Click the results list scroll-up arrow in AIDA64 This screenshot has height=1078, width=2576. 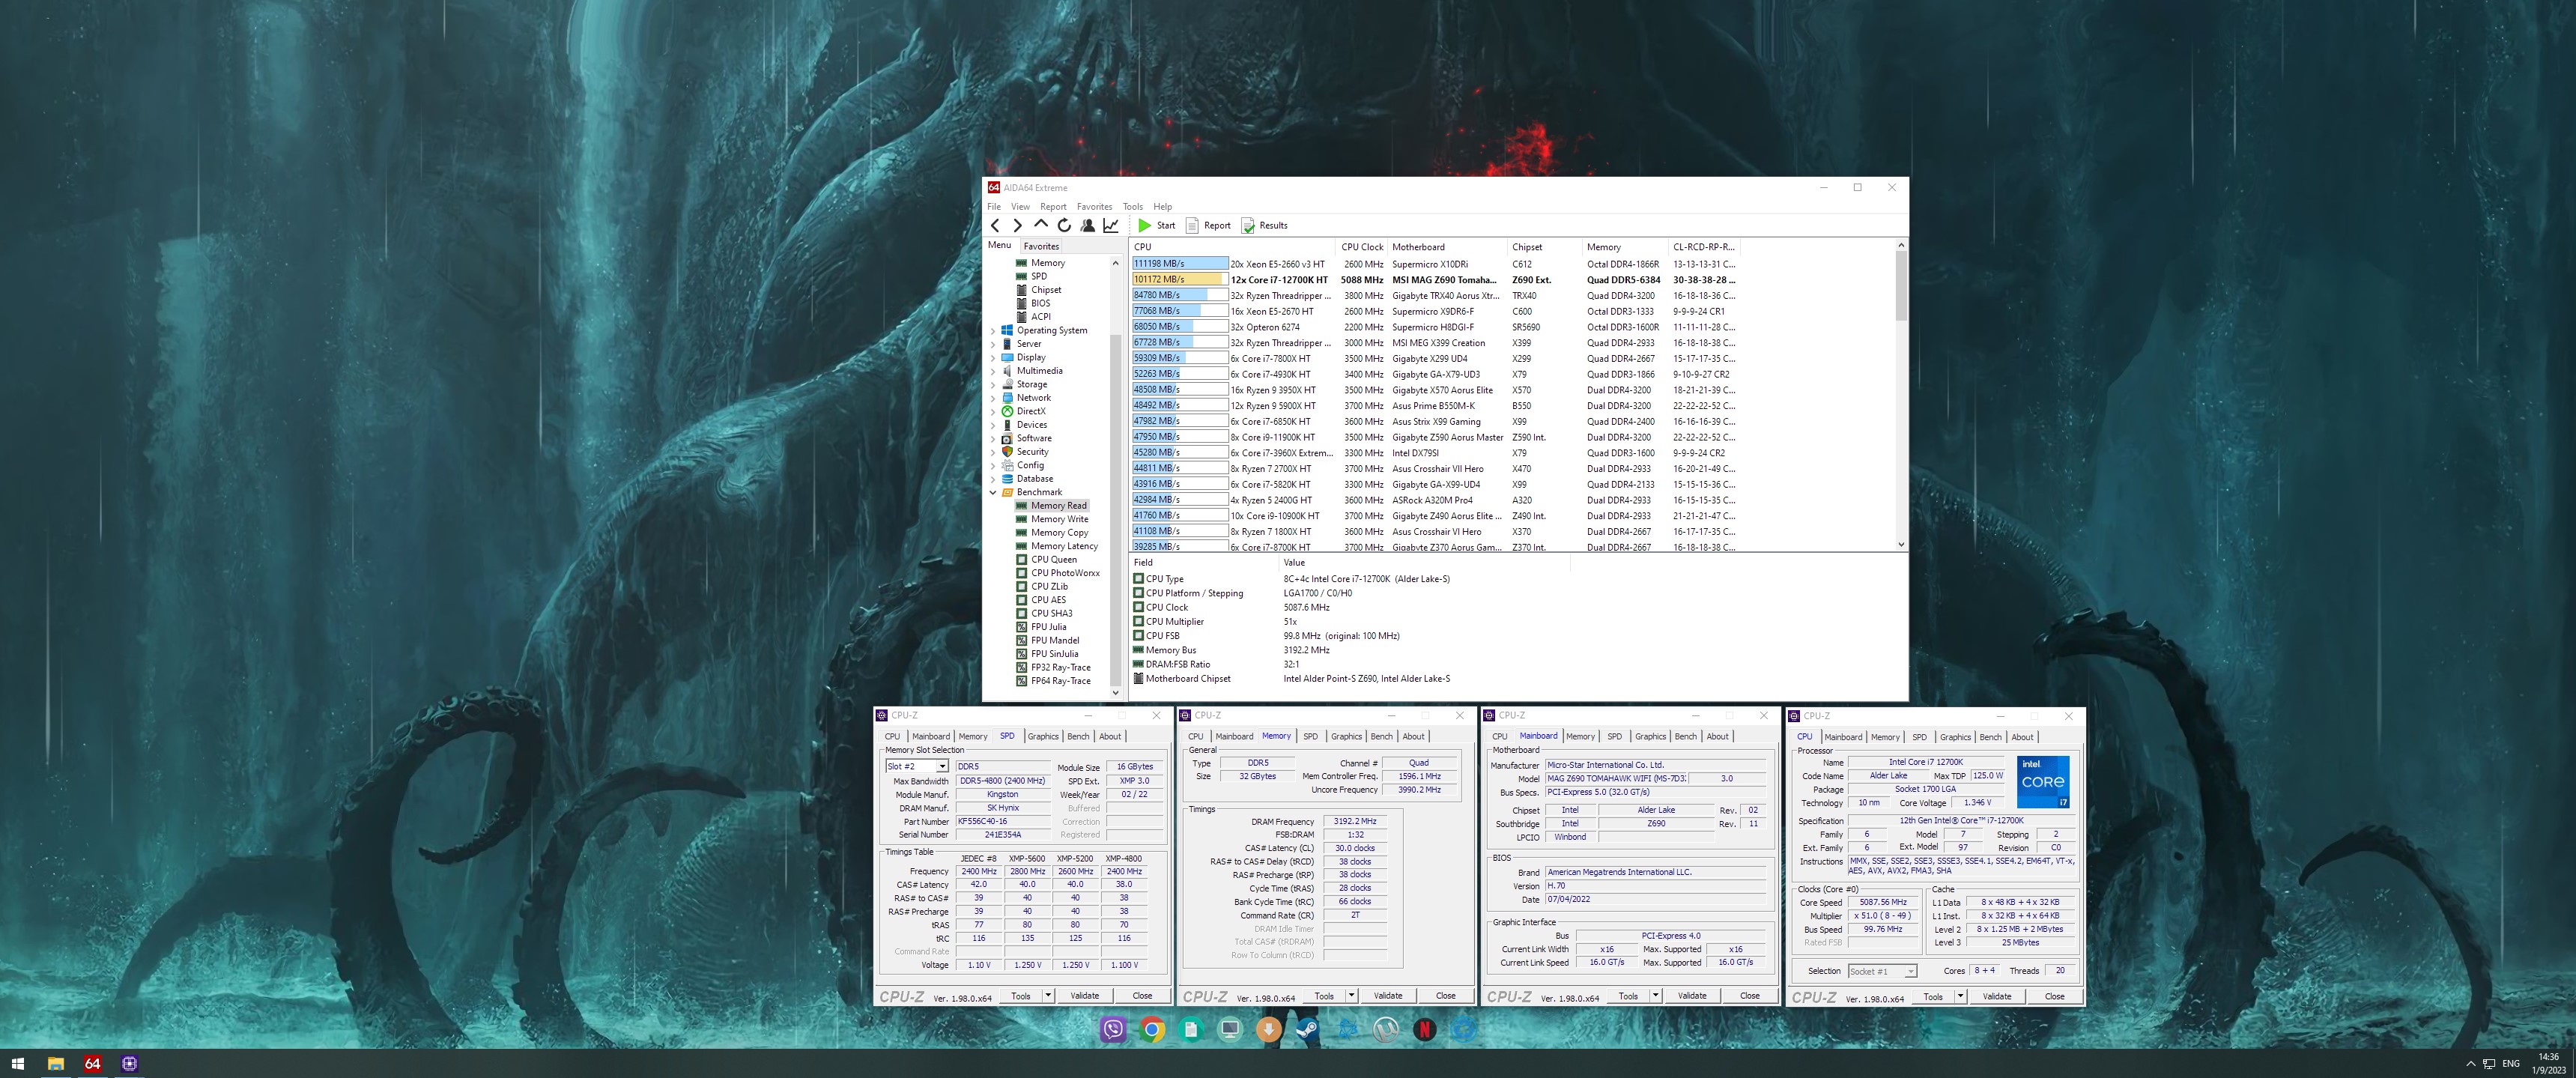pyautogui.click(x=1901, y=245)
